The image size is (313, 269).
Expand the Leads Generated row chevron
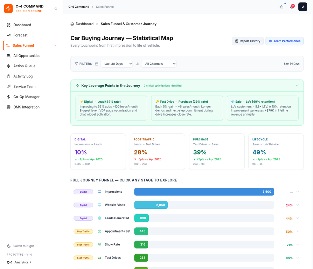[298, 218]
